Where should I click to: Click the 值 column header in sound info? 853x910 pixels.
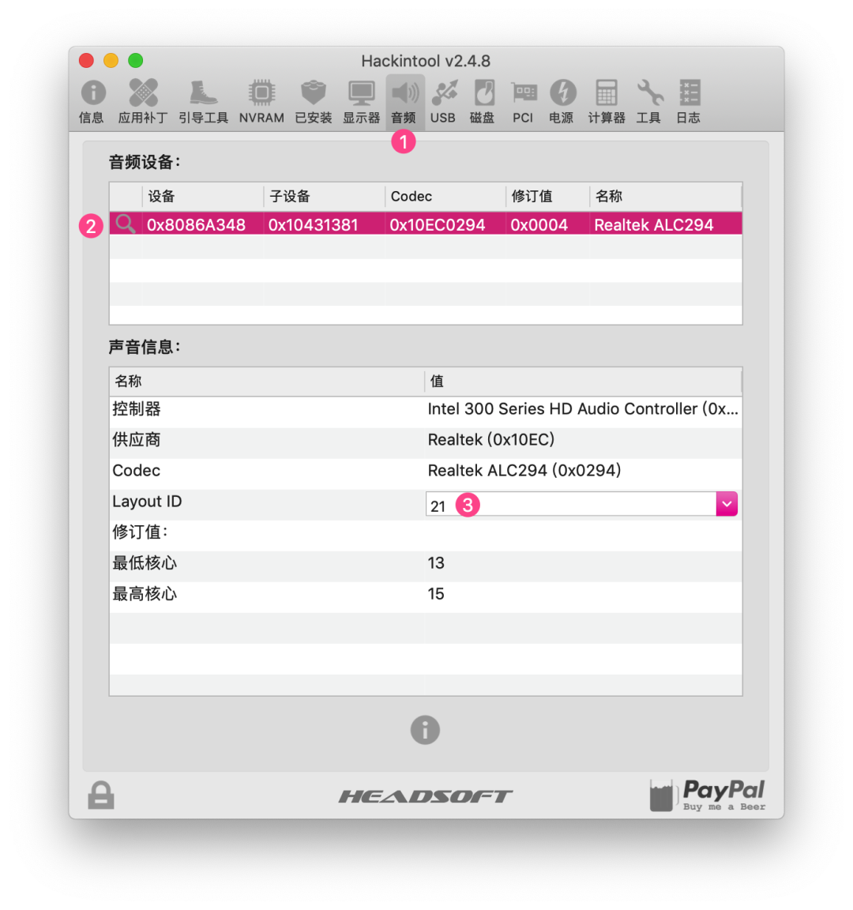(583, 382)
